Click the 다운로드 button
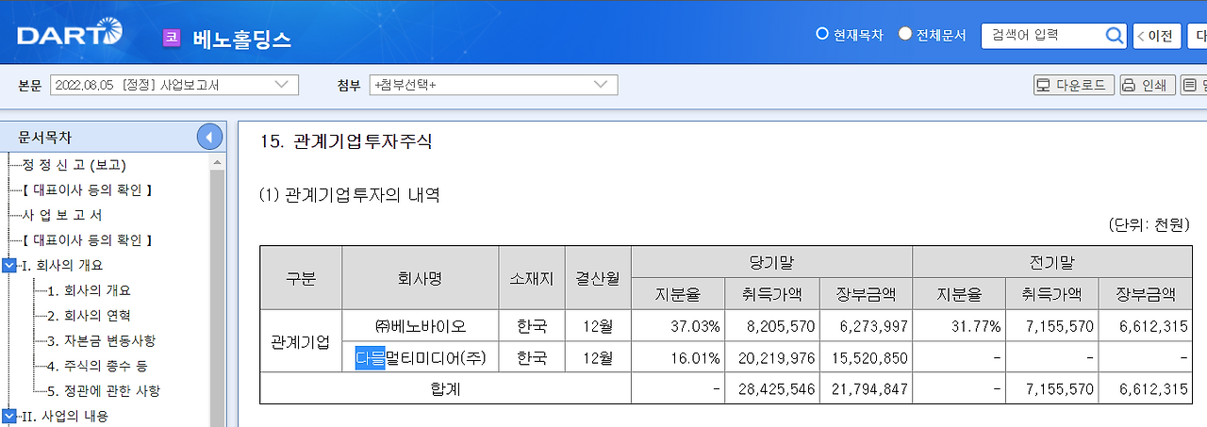This screenshot has height=427, width=1207. coord(1074,85)
